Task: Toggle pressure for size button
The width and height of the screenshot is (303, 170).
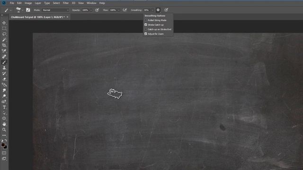Action: coord(166,10)
